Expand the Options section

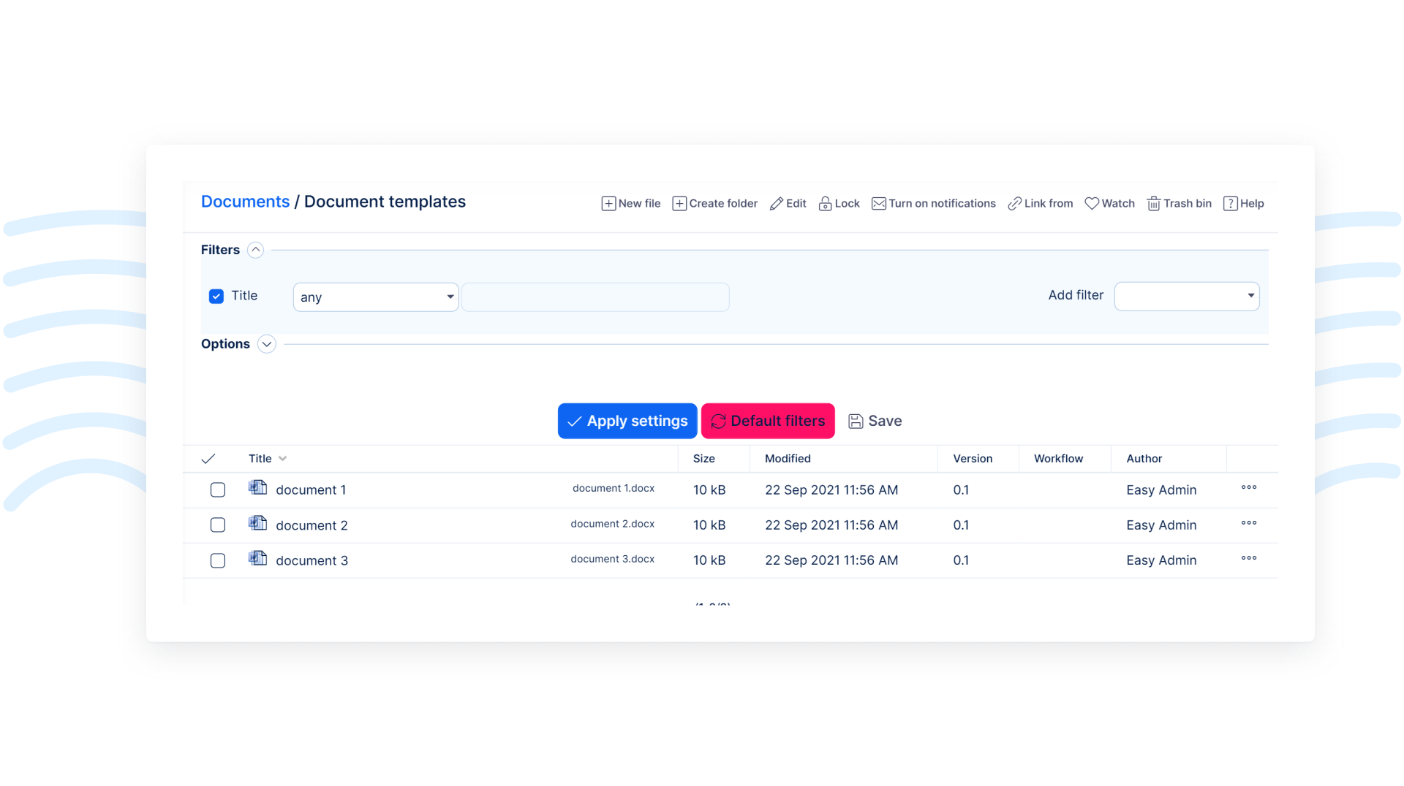tap(267, 345)
